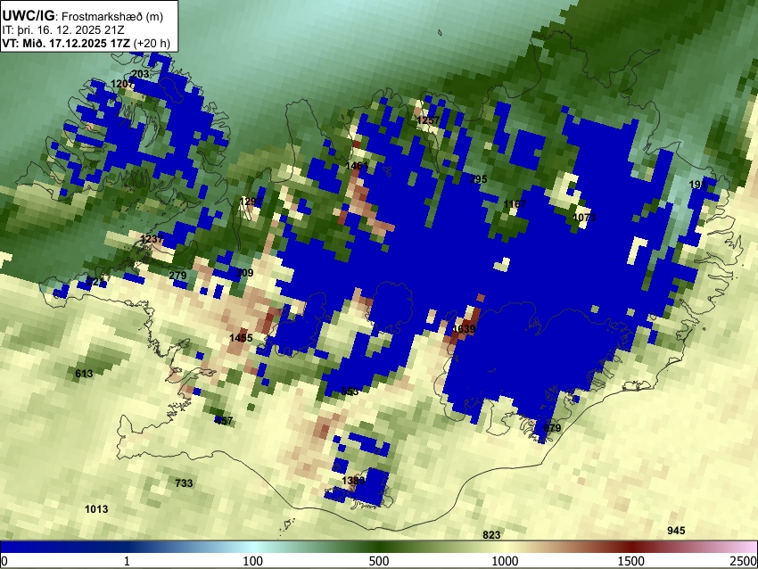758x569 pixels.
Task: Select the color scale label 1500
Action: tap(631, 561)
